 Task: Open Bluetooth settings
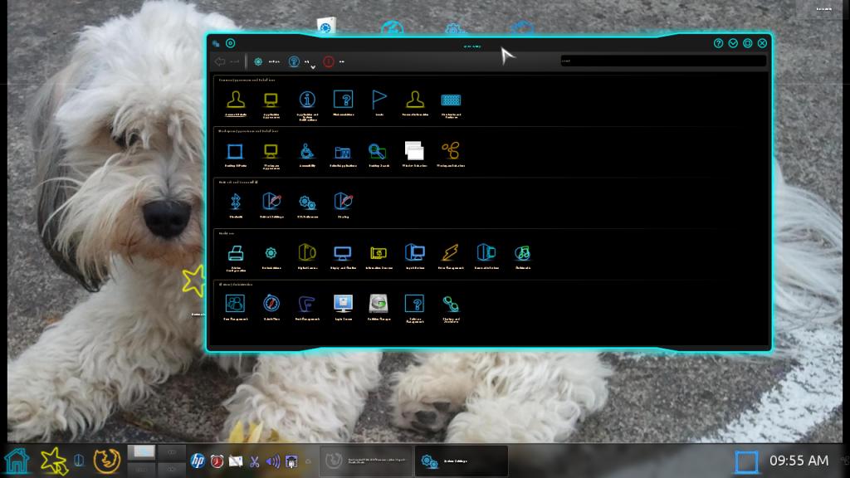[236, 202]
